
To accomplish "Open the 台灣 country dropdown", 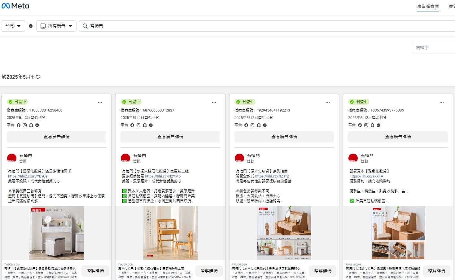I will pyautogui.click(x=13, y=26).
